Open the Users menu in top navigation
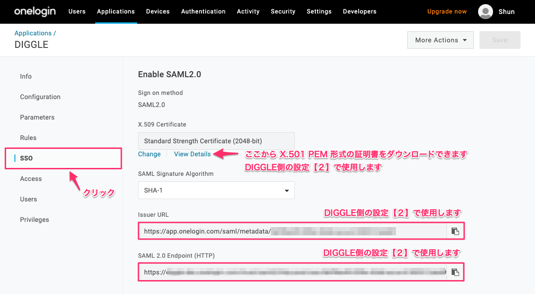 tap(77, 12)
